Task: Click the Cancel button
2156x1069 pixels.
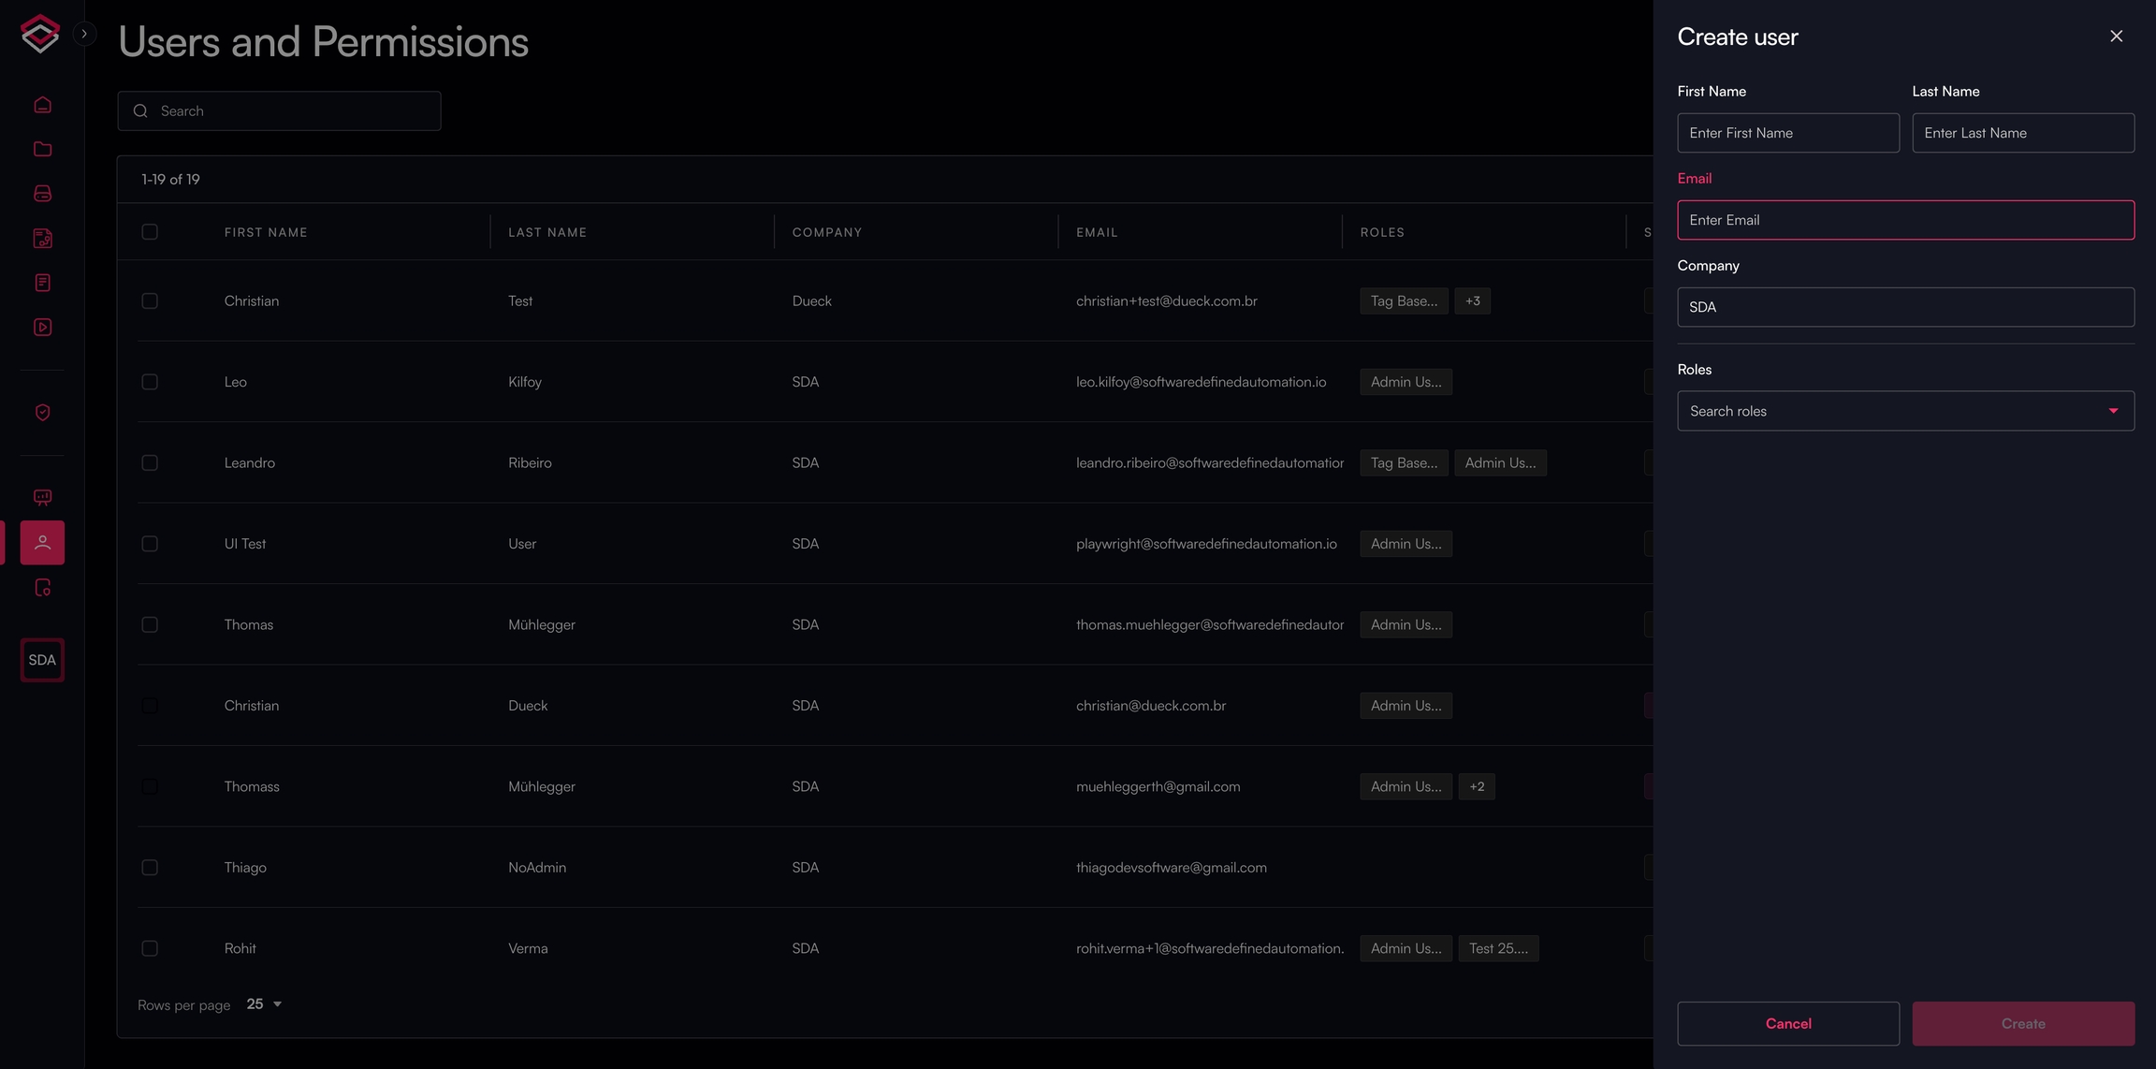Action: (x=1787, y=1023)
